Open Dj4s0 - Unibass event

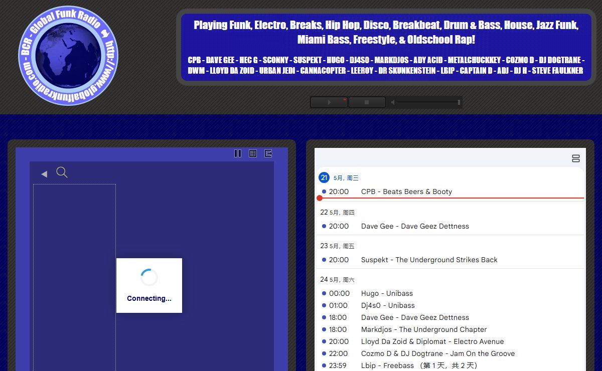click(450, 305)
